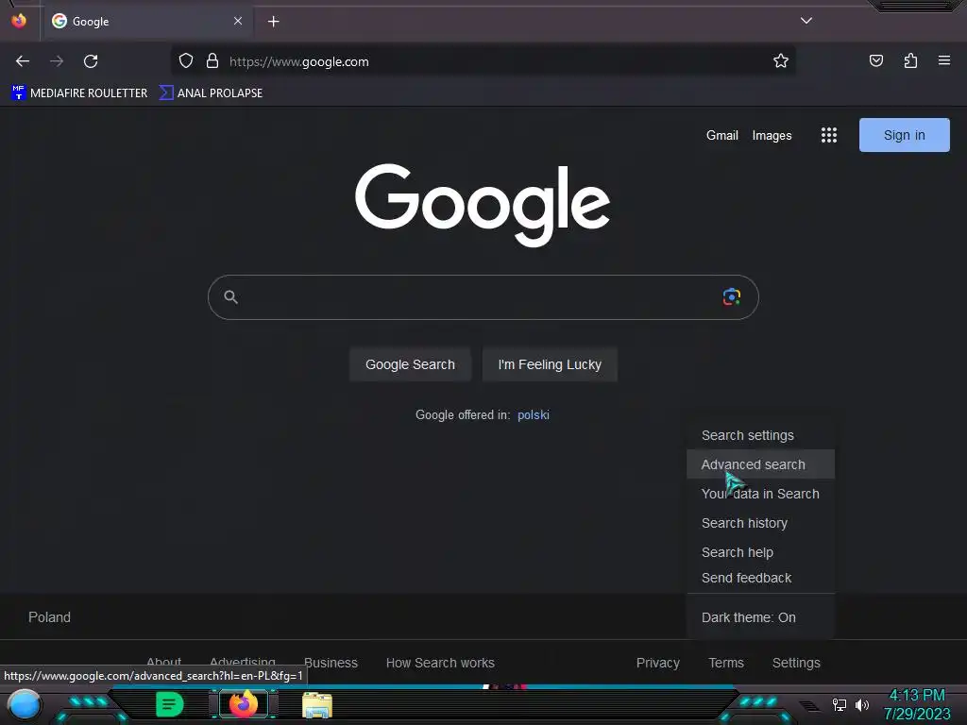This screenshot has height=725, width=967.
Task: Open the Privacy footer link
Action: click(658, 663)
